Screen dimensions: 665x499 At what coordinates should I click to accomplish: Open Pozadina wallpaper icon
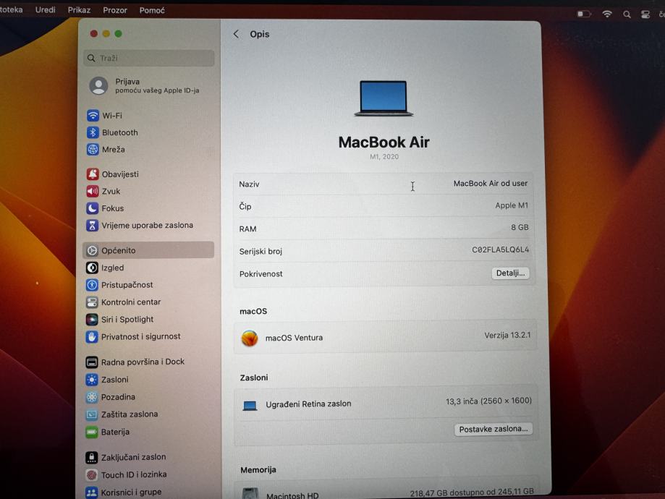pos(92,397)
